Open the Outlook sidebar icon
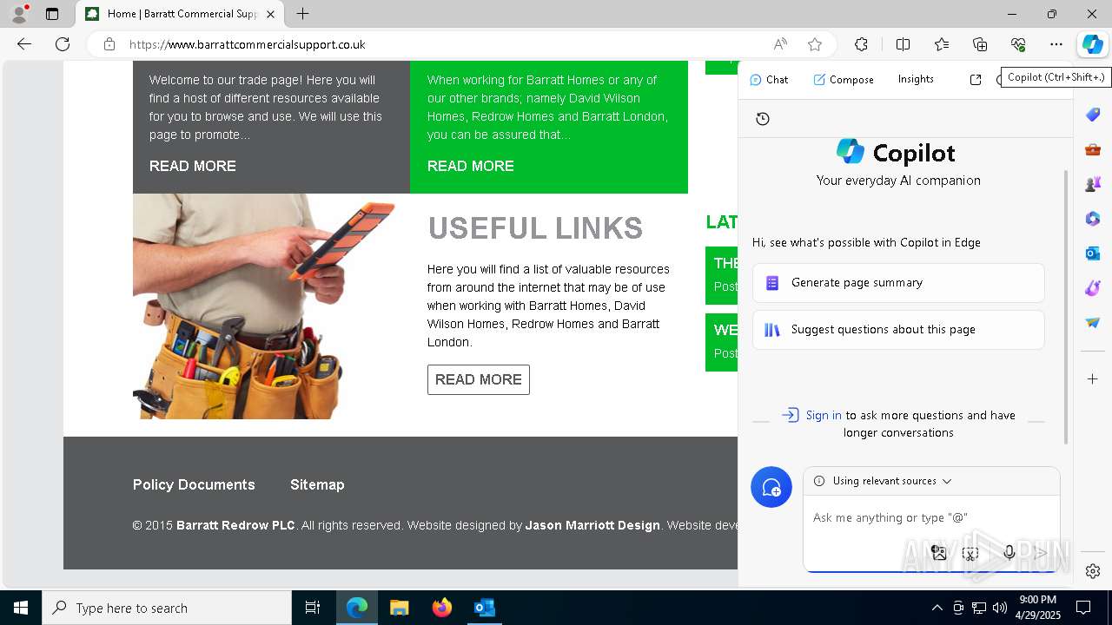This screenshot has height=625, width=1112. click(x=1093, y=253)
